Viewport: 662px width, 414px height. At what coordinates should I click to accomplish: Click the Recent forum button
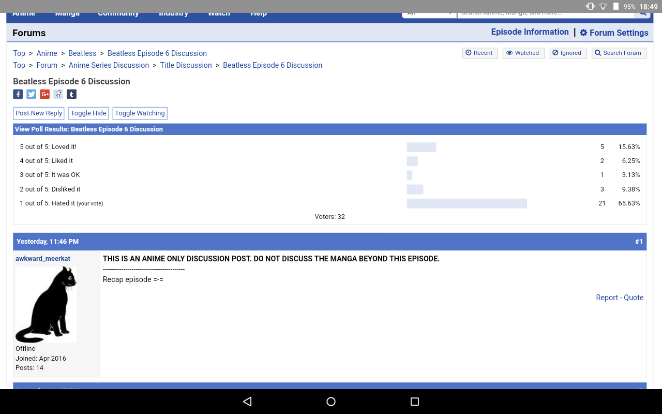tap(479, 53)
